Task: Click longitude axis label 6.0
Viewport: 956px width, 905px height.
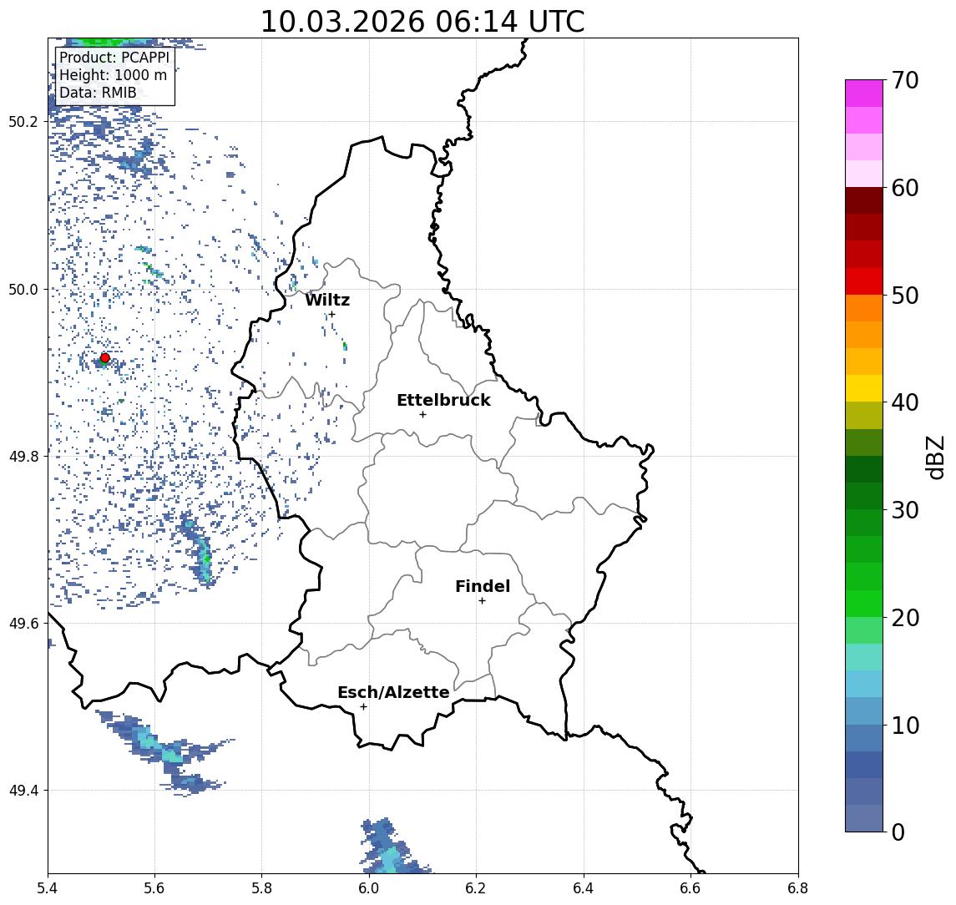Action: coord(369,888)
